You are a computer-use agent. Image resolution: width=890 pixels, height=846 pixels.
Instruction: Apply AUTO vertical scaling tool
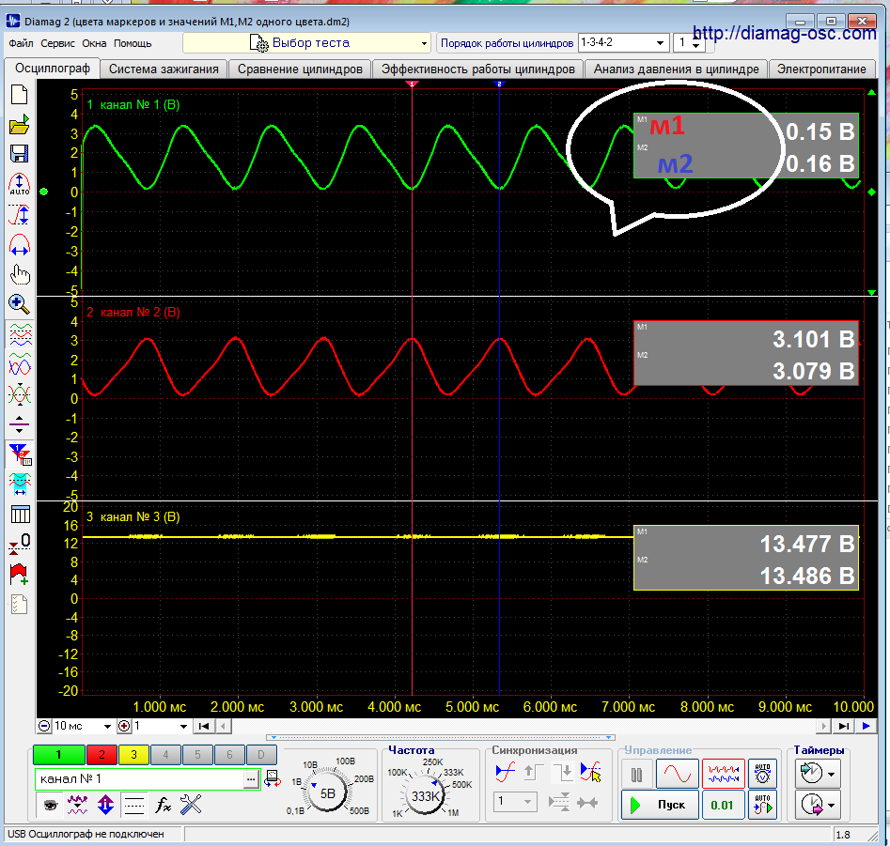click(20, 184)
